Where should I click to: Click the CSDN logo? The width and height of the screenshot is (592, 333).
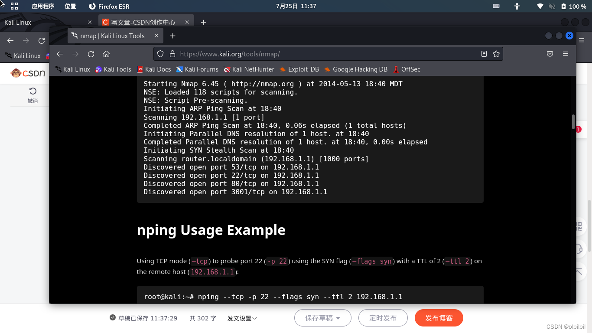[28, 73]
